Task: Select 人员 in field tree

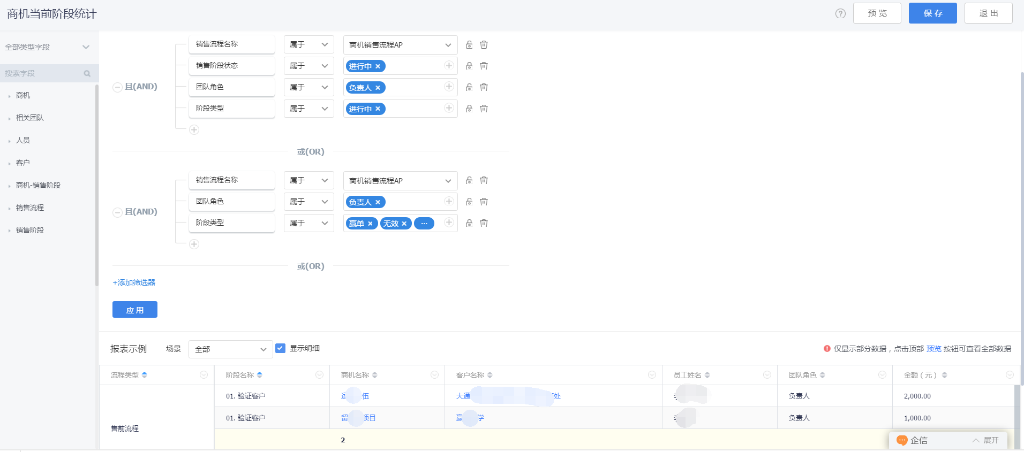Action: [x=23, y=140]
